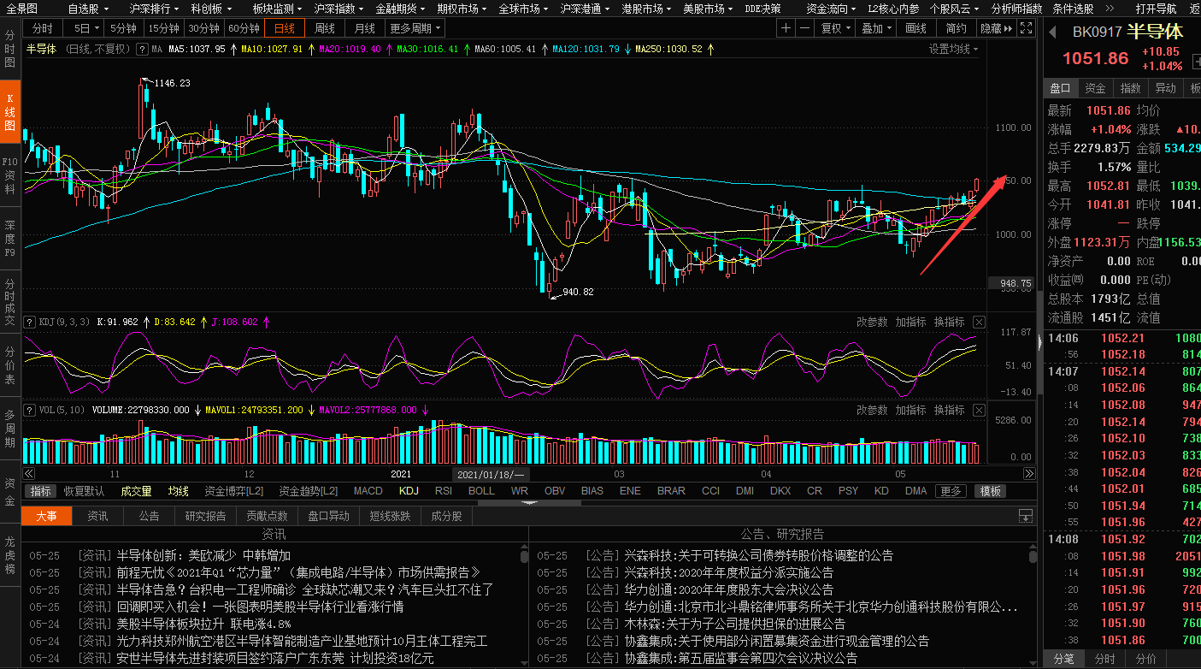This screenshot has height=669, width=1201.
Task: Open 资金 in left sidebar
Action: click(9, 492)
